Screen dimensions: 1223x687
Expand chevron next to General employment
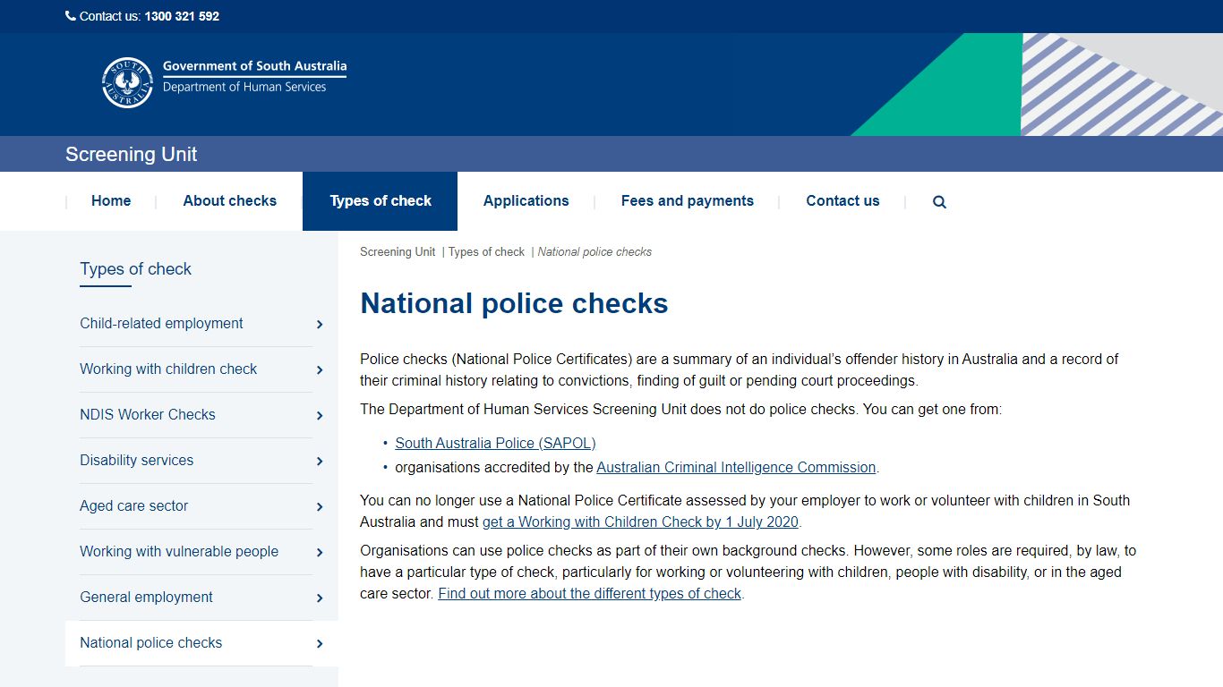320,598
